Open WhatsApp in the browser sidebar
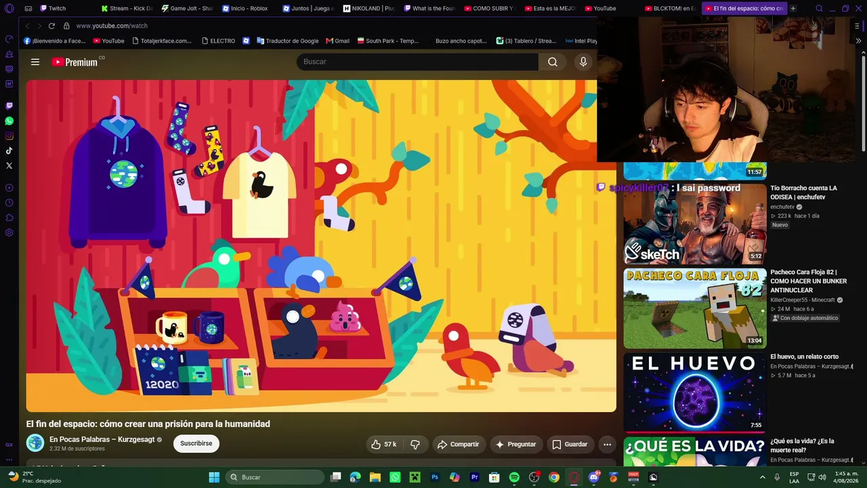The width and height of the screenshot is (867, 488). (9, 121)
